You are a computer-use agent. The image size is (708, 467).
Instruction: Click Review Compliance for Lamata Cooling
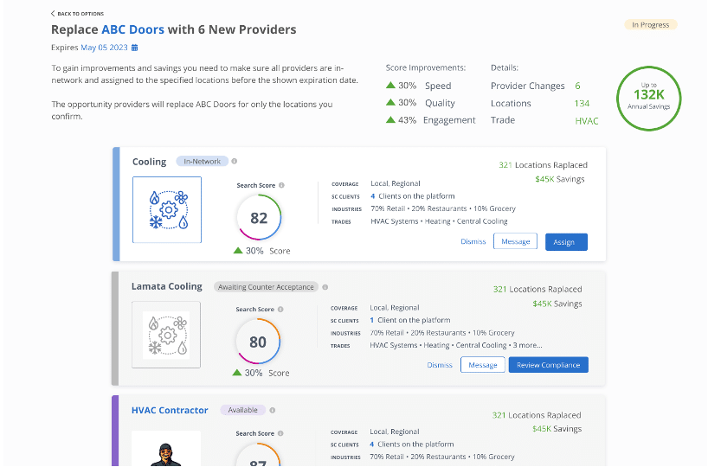click(548, 365)
